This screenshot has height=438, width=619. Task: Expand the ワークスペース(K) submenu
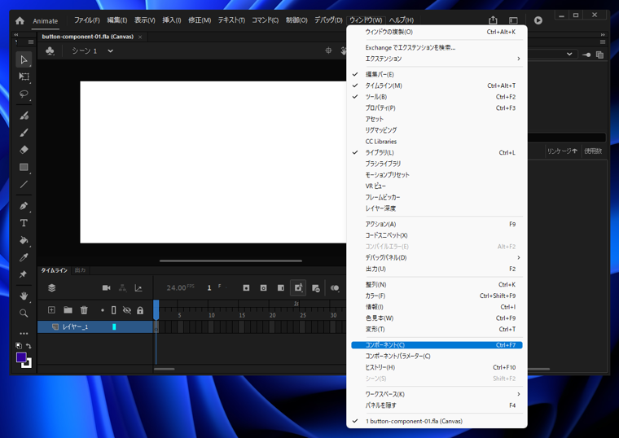click(x=437, y=394)
